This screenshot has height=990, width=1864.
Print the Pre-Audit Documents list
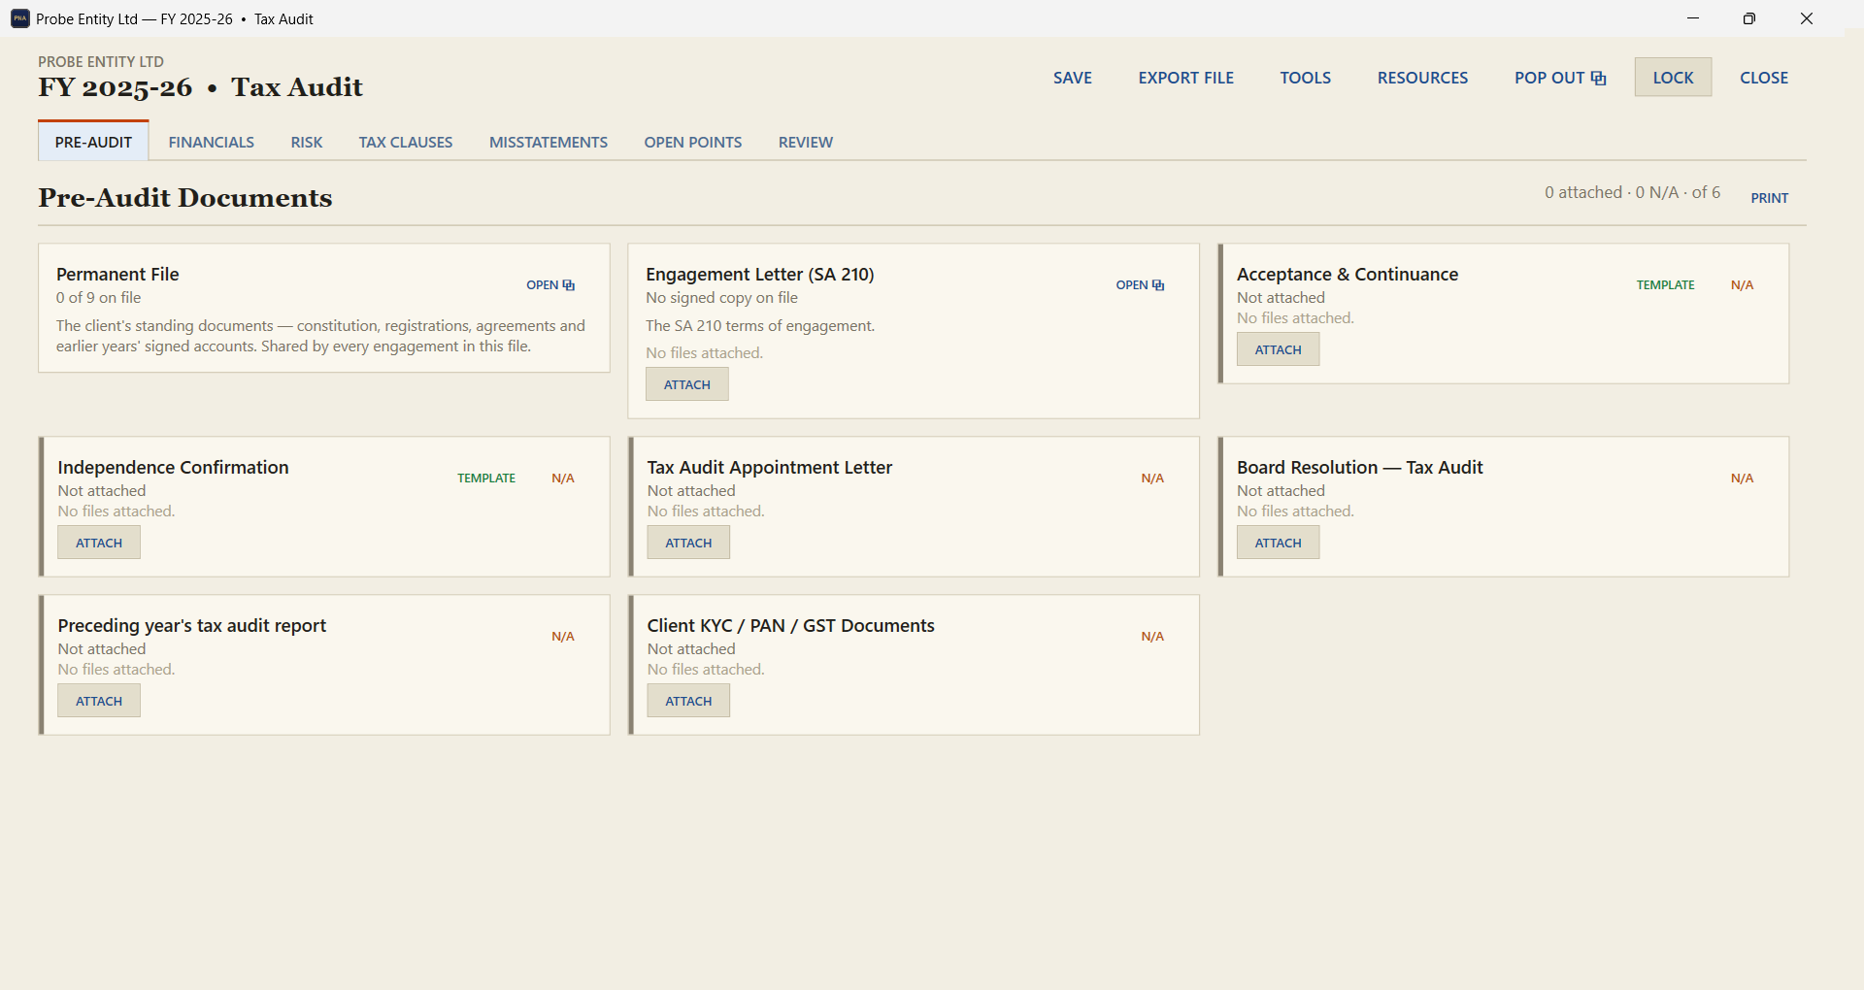(x=1769, y=198)
